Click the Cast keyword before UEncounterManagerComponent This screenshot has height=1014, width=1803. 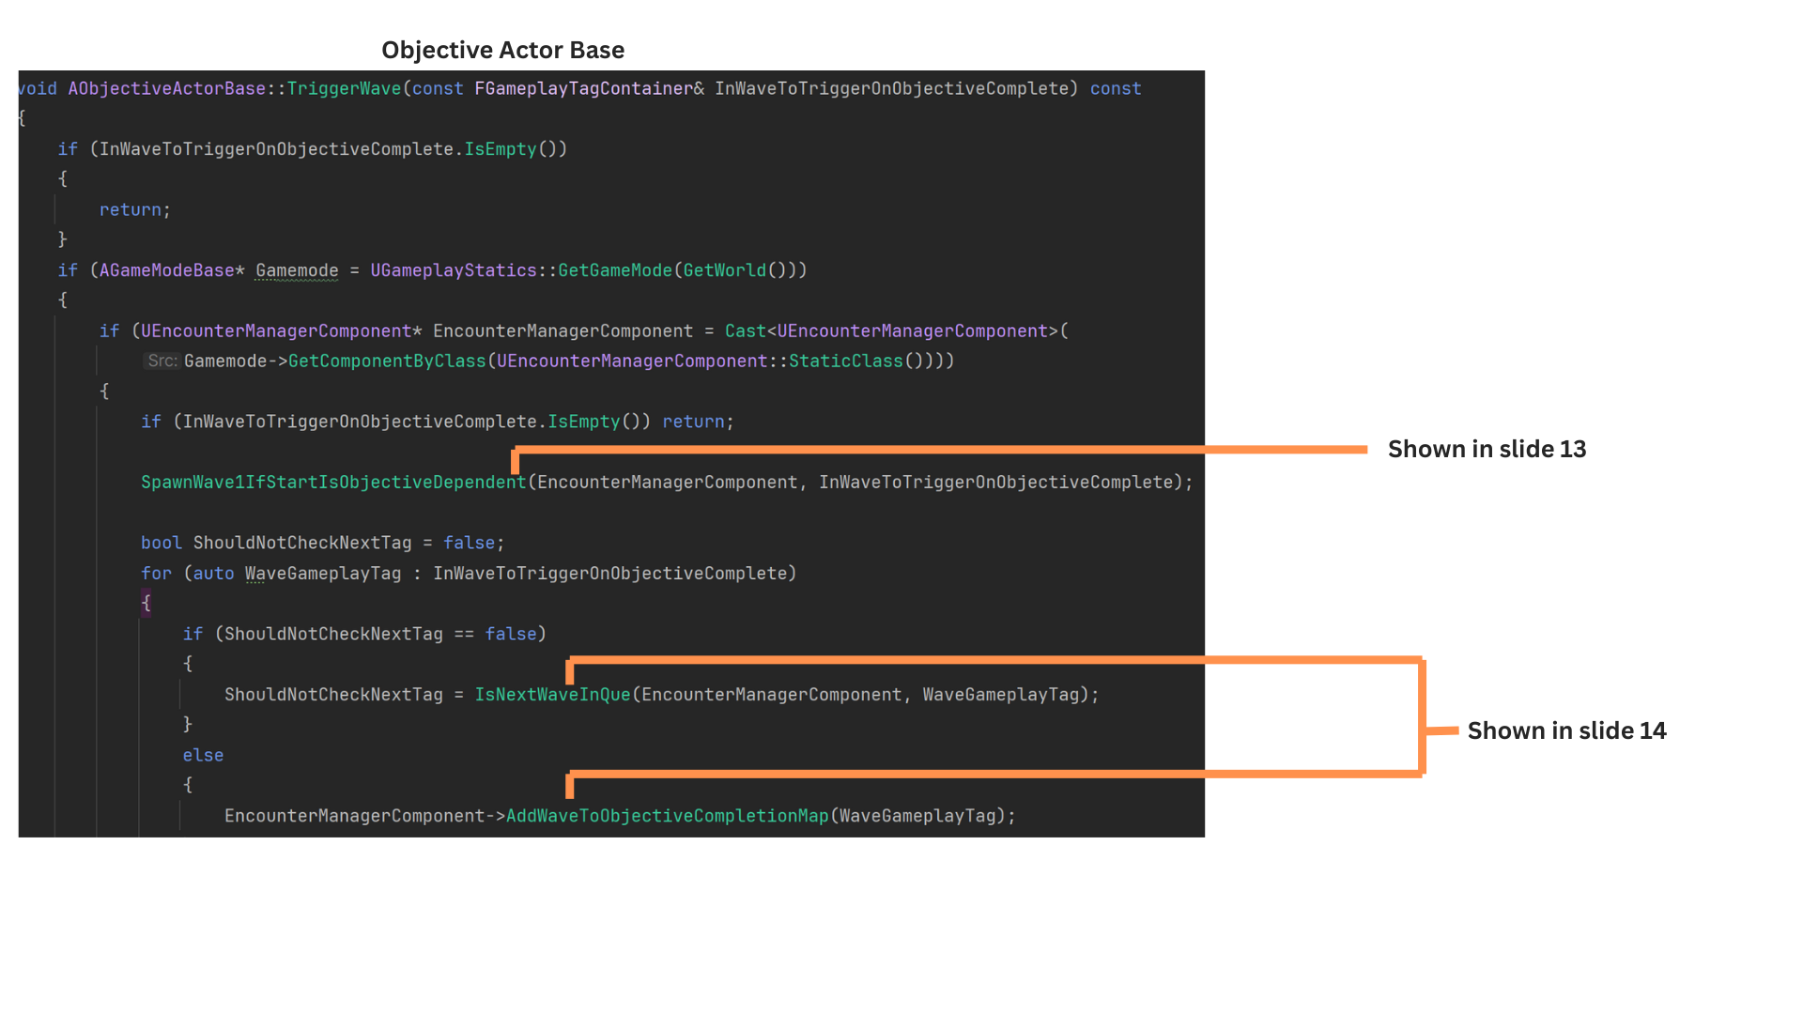tap(745, 331)
